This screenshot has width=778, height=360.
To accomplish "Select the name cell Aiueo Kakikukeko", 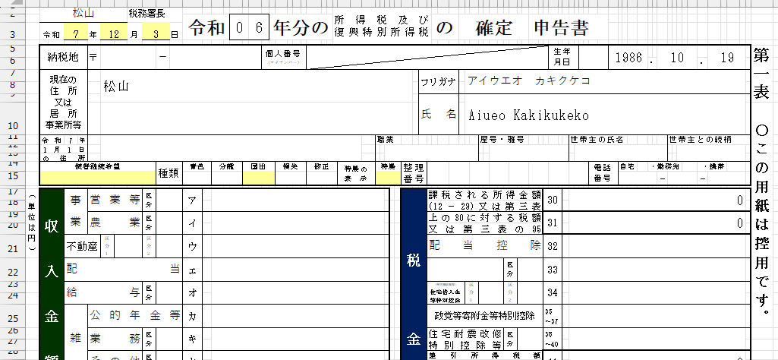I will coord(603,115).
